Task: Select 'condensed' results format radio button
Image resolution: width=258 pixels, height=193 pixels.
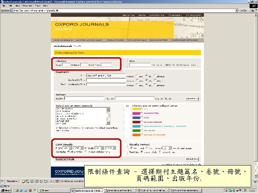Action: pos(147,148)
